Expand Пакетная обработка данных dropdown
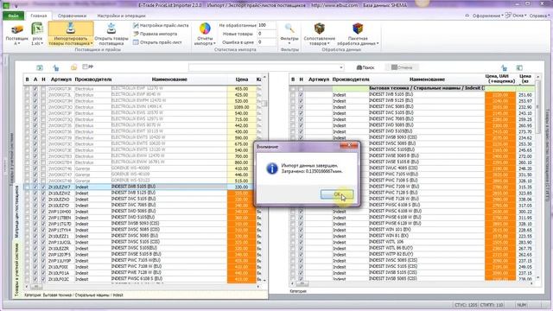The height and width of the screenshot is (311, 553). click(x=358, y=34)
